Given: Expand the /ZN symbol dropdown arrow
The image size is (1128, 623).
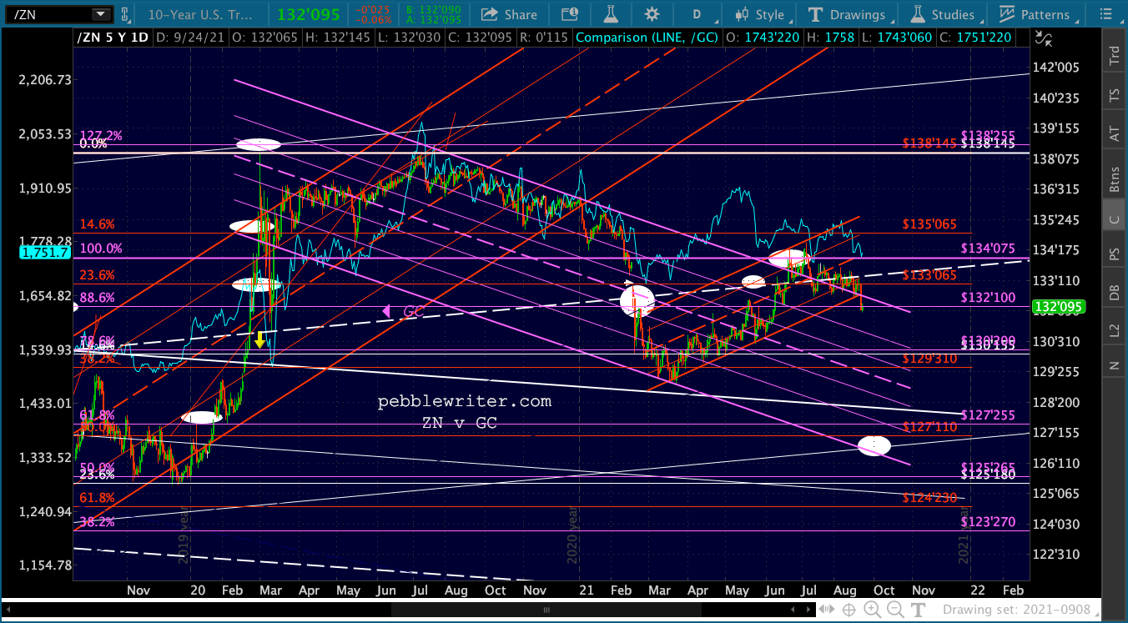Looking at the screenshot, I should 102,14.
